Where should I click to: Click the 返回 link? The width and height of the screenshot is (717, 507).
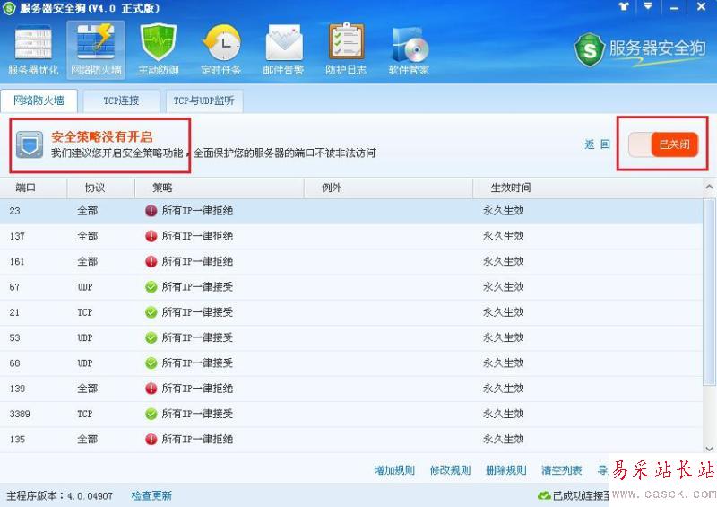pyautogui.click(x=597, y=144)
